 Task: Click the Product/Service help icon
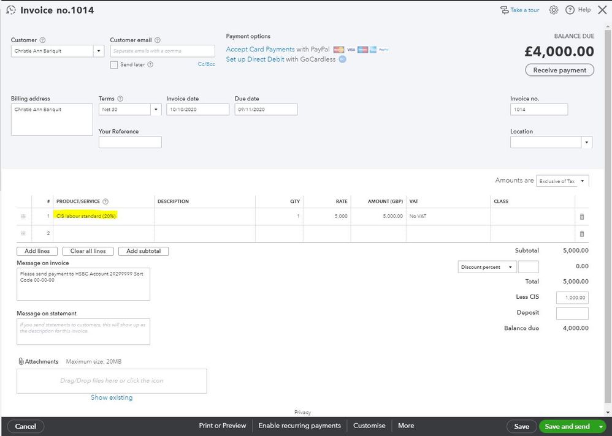click(105, 201)
